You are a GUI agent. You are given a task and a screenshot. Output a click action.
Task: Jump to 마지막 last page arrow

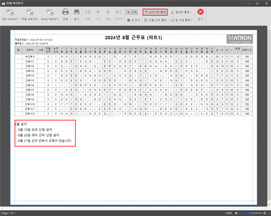118,12
